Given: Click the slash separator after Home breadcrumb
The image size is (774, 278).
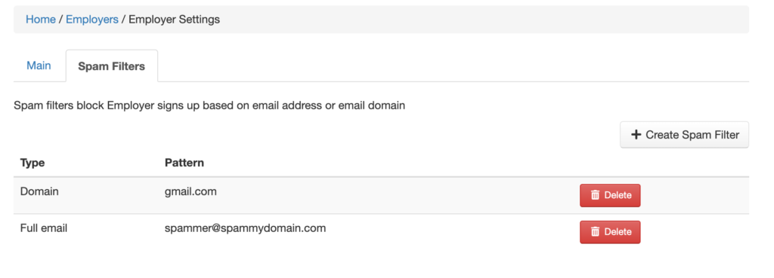Looking at the screenshot, I should 60,20.
